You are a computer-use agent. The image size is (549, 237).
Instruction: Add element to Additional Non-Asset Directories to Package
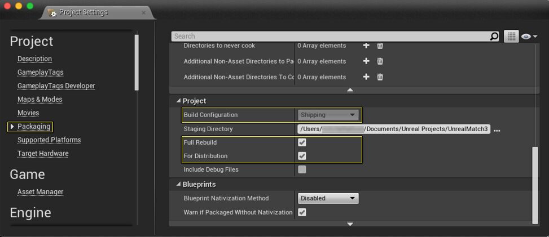pyautogui.click(x=366, y=61)
